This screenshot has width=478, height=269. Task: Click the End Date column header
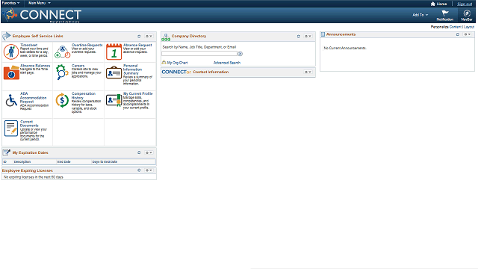(64, 161)
